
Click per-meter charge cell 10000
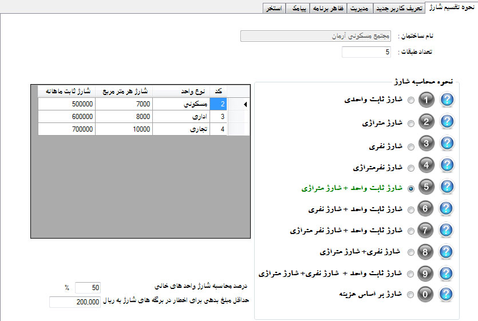(x=124, y=129)
